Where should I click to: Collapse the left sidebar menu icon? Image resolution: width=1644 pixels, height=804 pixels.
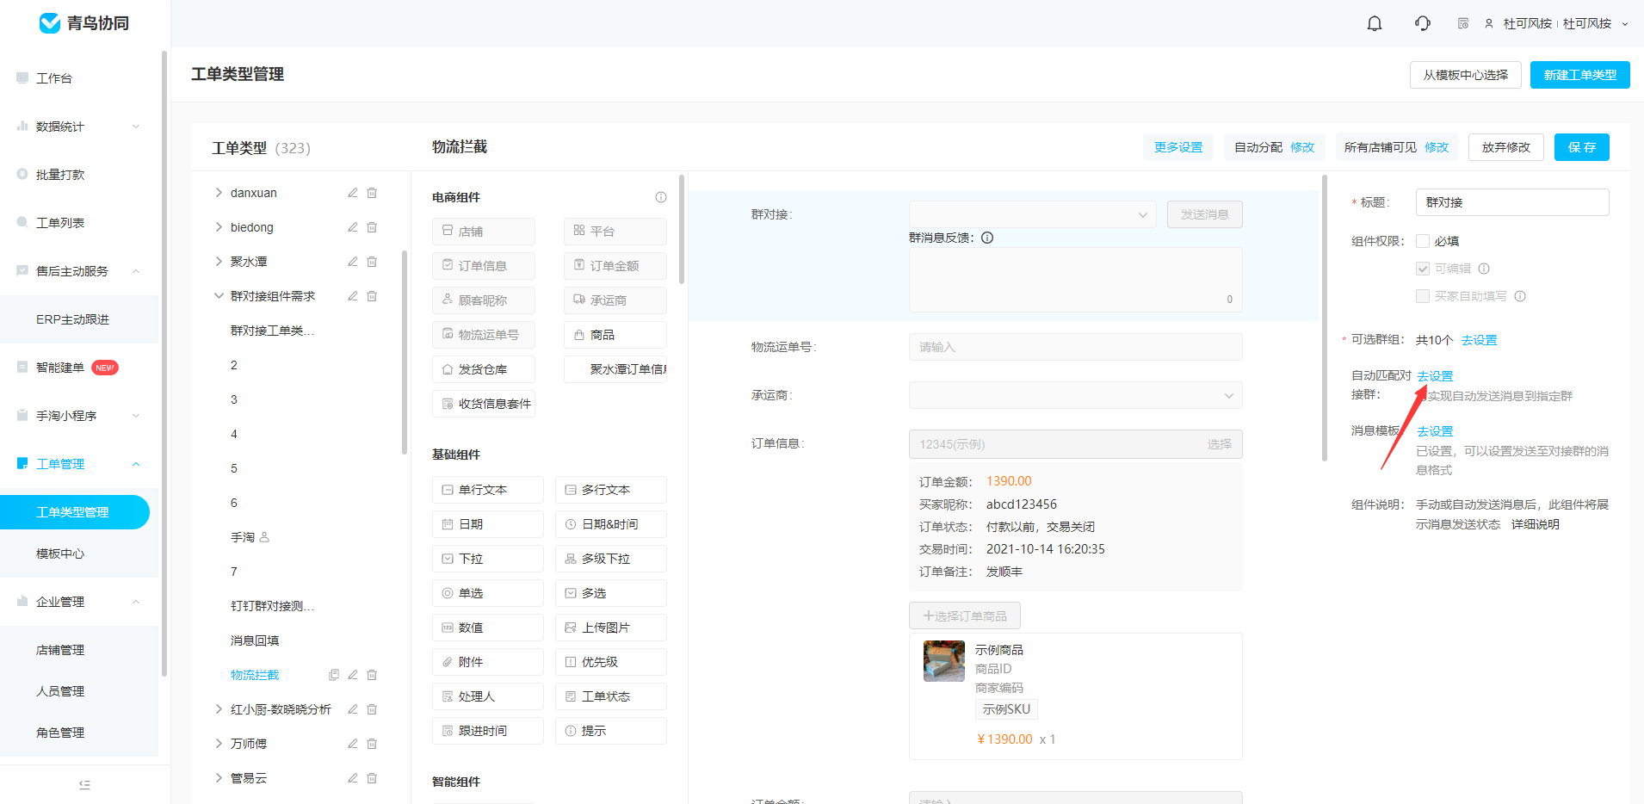(84, 784)
